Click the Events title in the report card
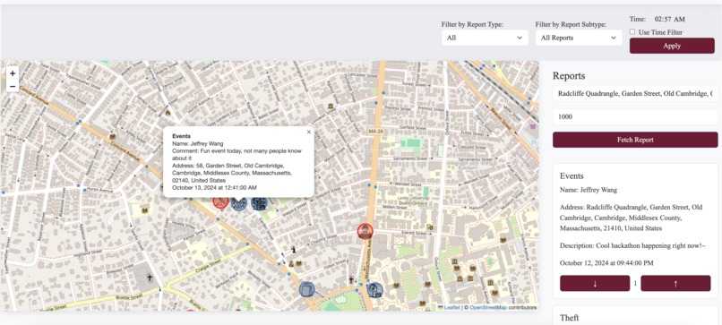 click(572, 175)
